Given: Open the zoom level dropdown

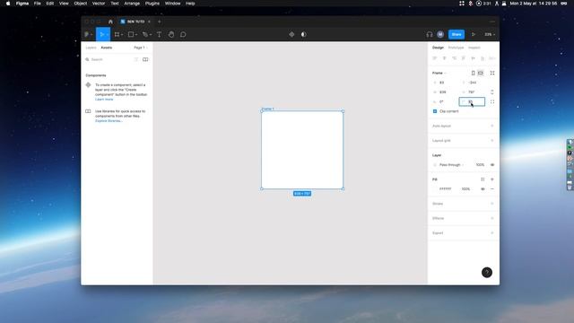Looking at the screenshot, I should pyautogui.click(x=490, y=34).
